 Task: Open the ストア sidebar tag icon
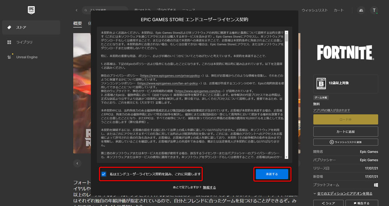coord(9,28)
